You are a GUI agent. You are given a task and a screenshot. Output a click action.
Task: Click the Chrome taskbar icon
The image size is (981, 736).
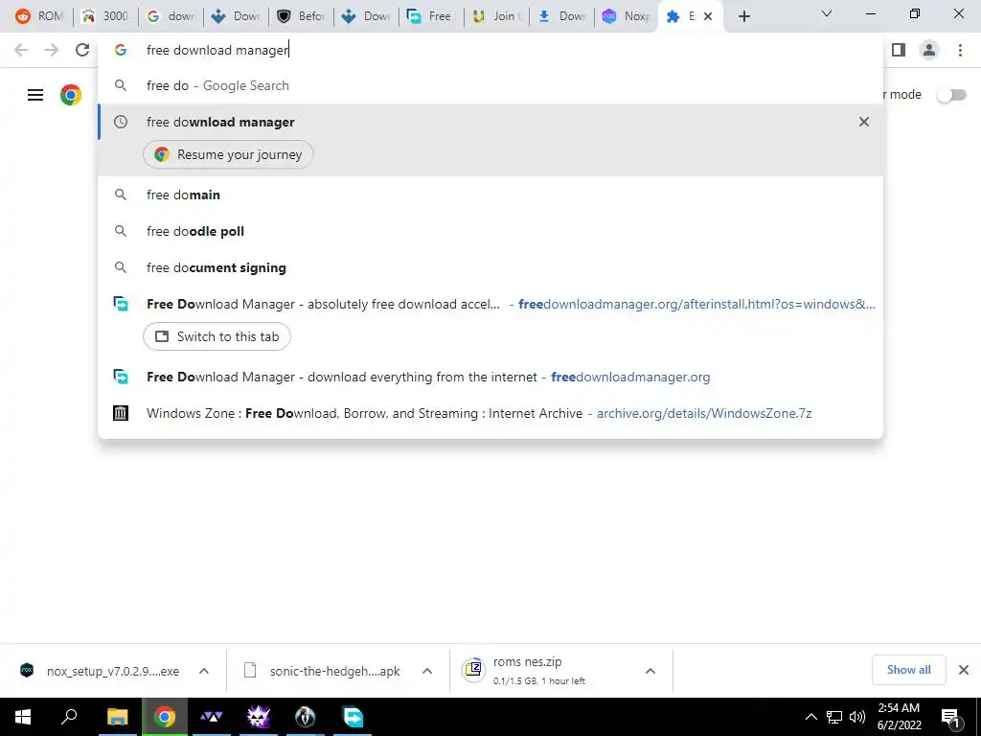[x=165, y=717]
